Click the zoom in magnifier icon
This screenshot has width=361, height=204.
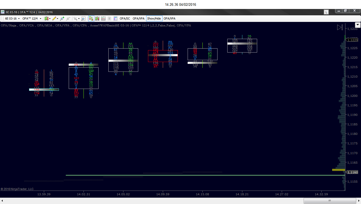(62, 18)
